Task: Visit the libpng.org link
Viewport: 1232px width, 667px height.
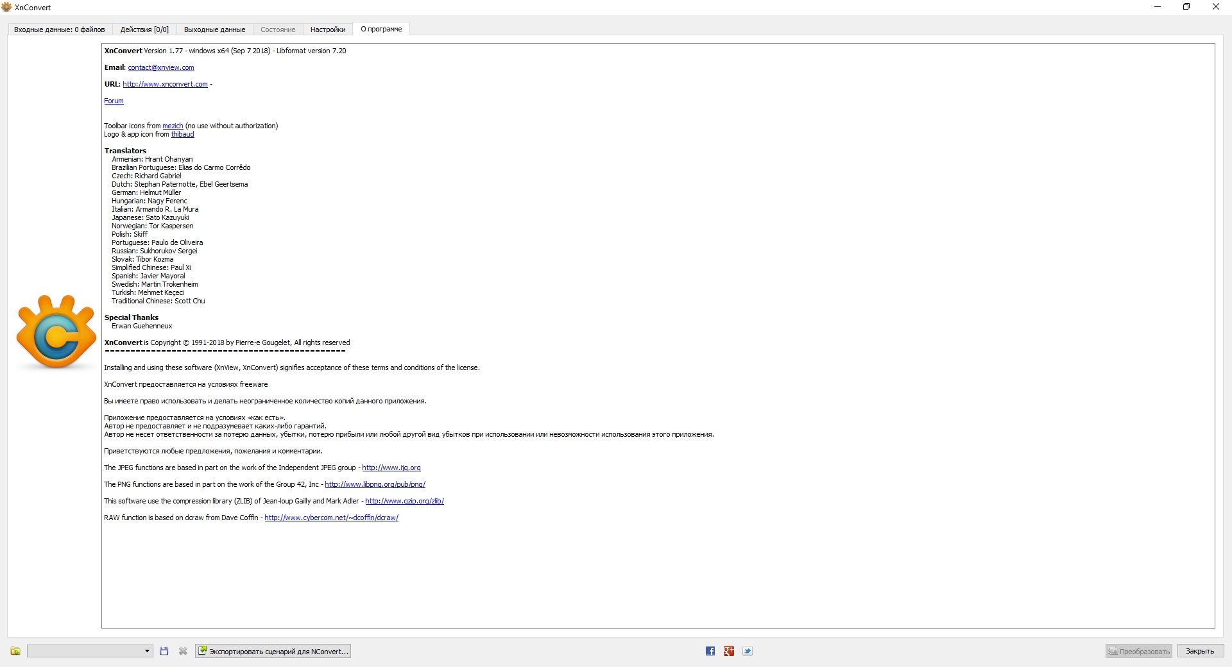Action: coord(375,484)
